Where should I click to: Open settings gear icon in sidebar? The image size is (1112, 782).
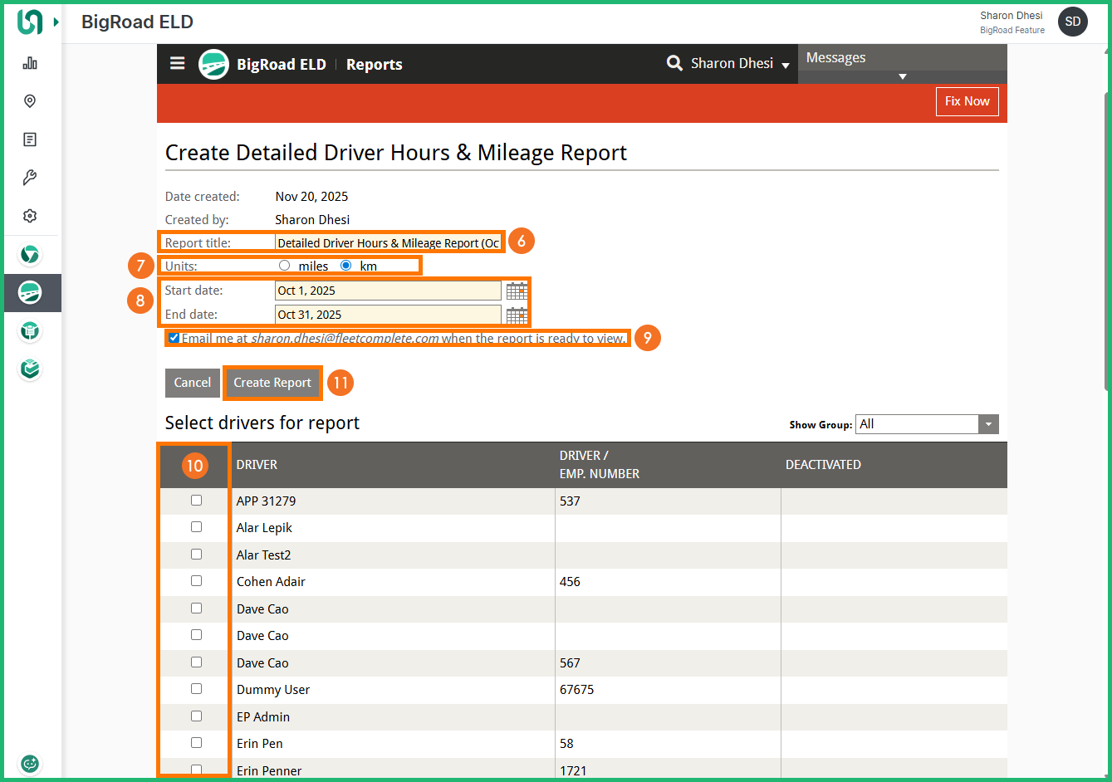click(30, 216)
